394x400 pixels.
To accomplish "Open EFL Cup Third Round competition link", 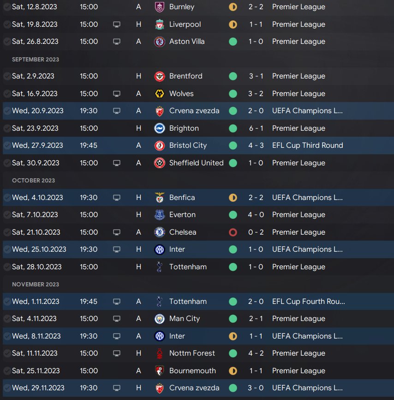I will coord(307,145).
